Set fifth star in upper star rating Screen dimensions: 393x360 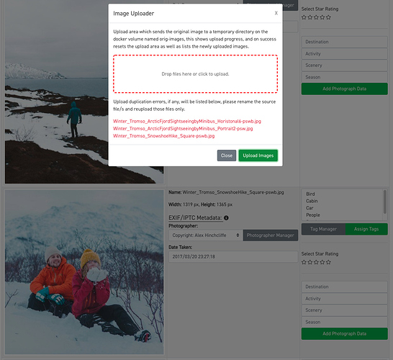point(329,17)
